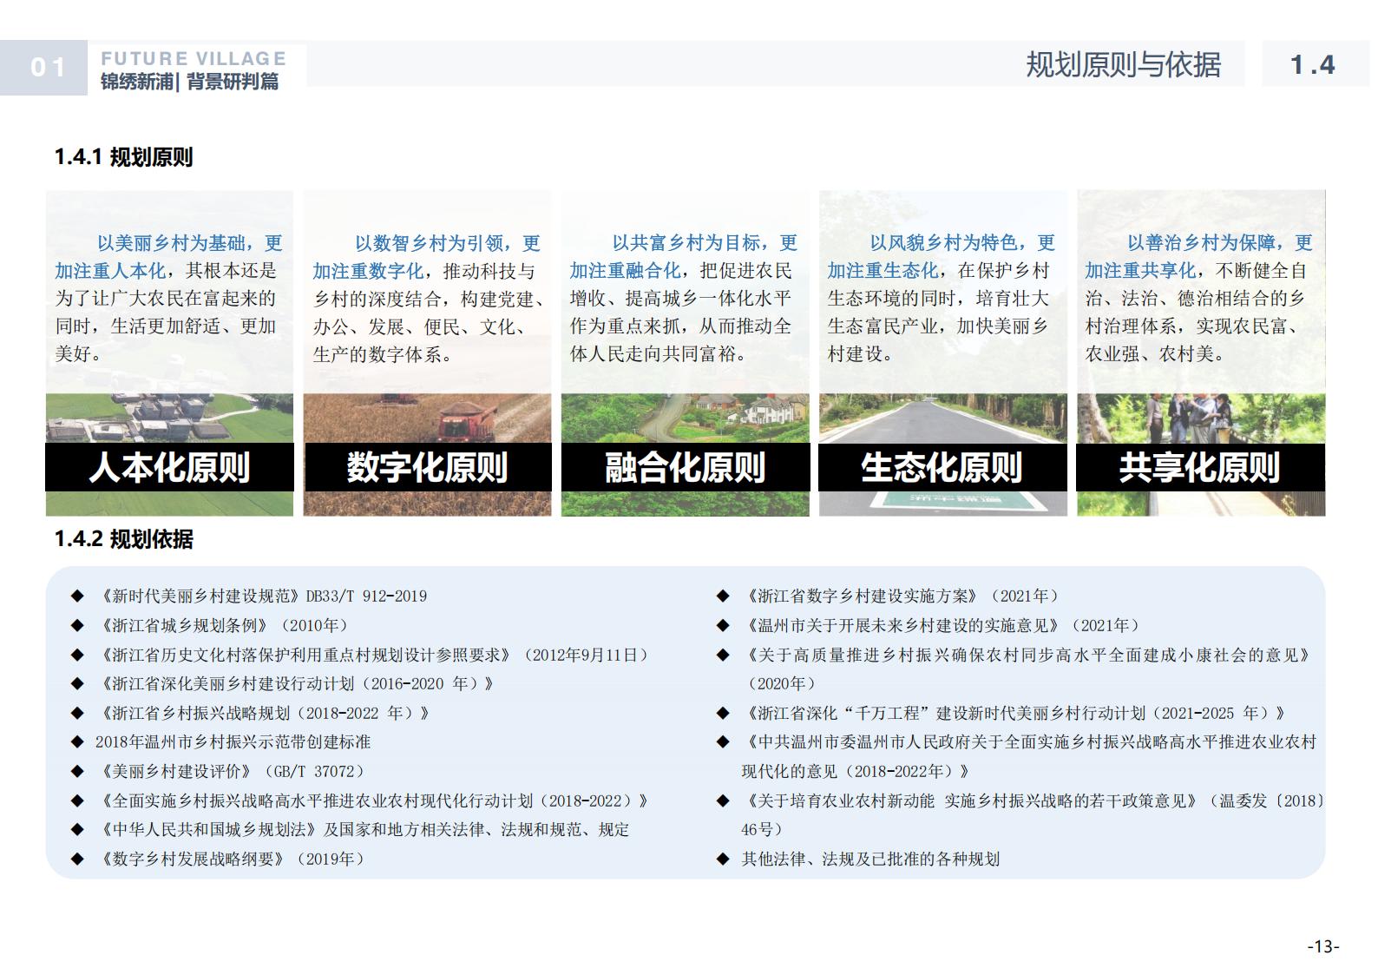Viewport: 1378px width, 975px height.
Task: Select the village aerial photo above 人本化原则
Action: (x=169, y=418)
